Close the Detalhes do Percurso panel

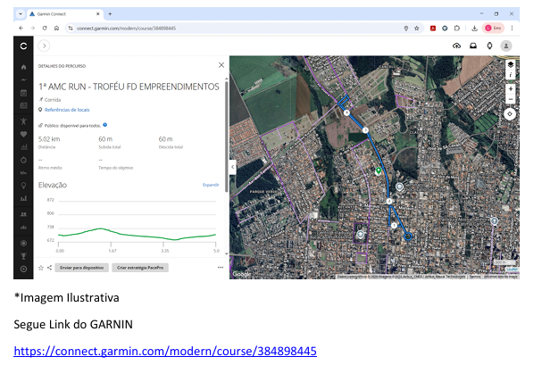pyautogui.click(x=221, y=65)
